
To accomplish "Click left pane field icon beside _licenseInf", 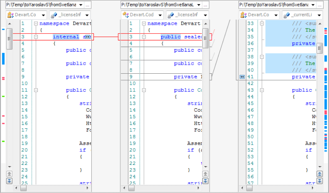I will [x=54, y=15].
